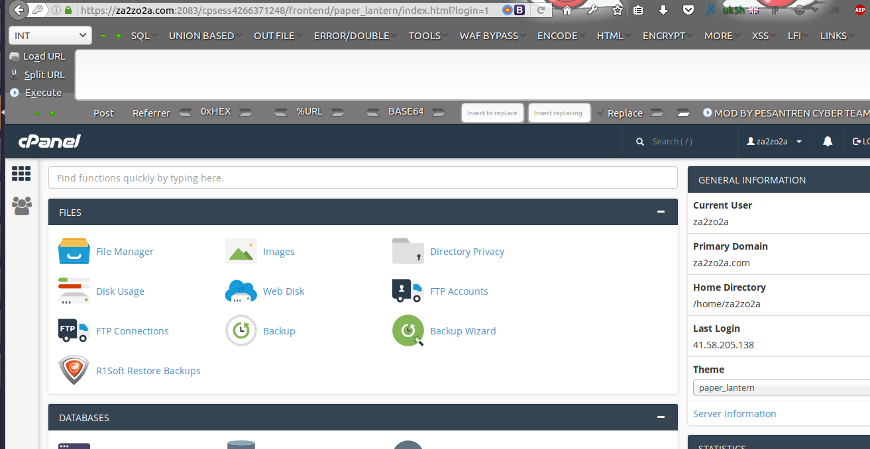Viewport: 870px width, 449px height.
Task: Open HTML menu in hackbar
Action: pos(614,36)
